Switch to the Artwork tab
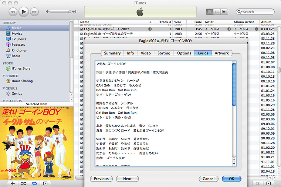Image resolution: width=281 pixels, height=187 pixels. (222, 53)
